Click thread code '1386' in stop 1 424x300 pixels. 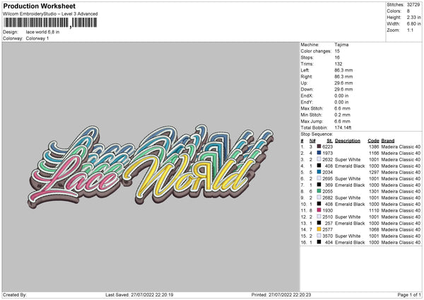point(374,146)
